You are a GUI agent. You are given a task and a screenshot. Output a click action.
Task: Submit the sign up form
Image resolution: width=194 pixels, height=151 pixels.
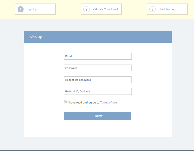click(x=97, y=116)
